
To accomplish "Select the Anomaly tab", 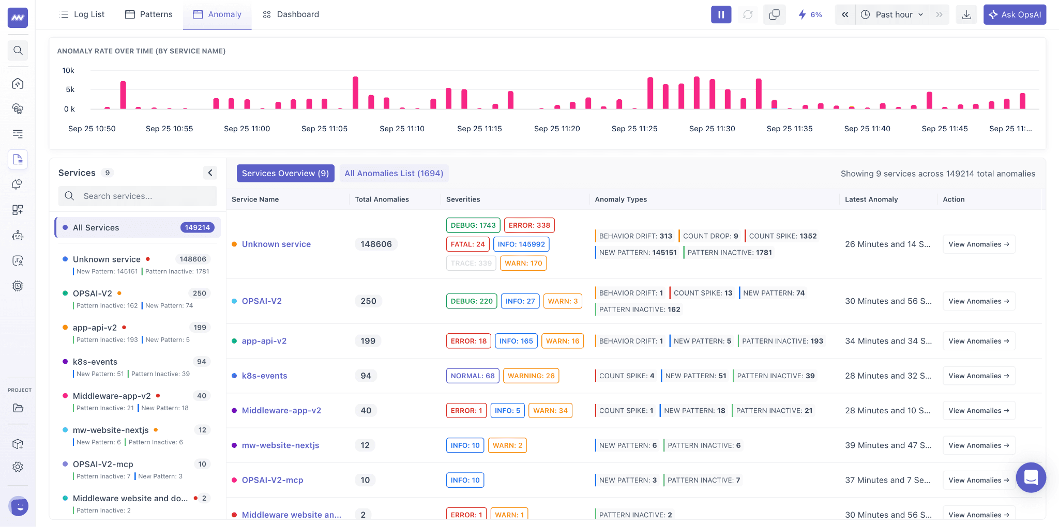I will [x=217, y=14].
